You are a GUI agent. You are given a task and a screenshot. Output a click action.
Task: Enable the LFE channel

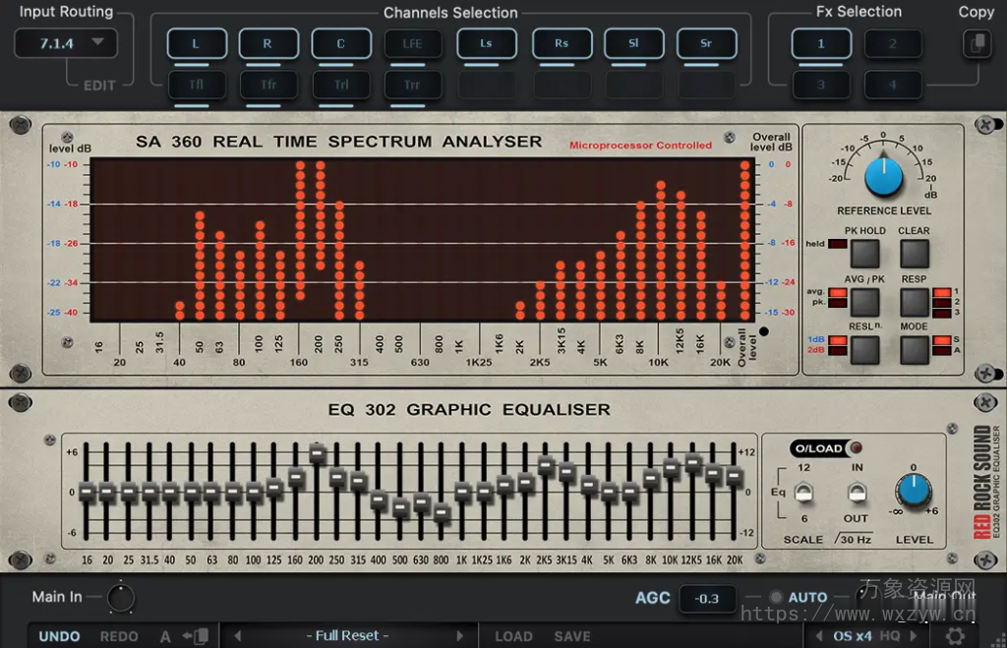413,43
